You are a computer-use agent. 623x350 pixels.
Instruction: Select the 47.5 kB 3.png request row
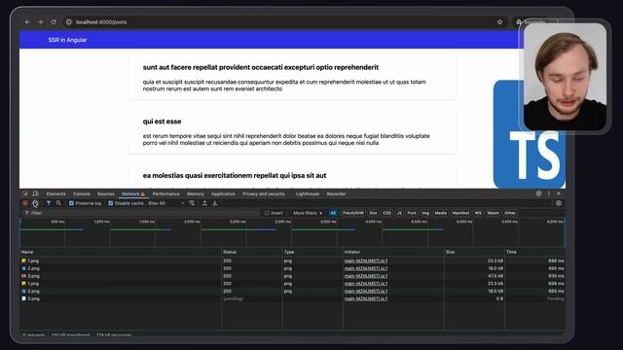292,276
